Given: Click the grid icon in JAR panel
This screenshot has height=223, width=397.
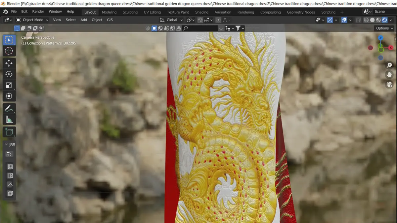Looking at the screenshot, I should 10,167.
